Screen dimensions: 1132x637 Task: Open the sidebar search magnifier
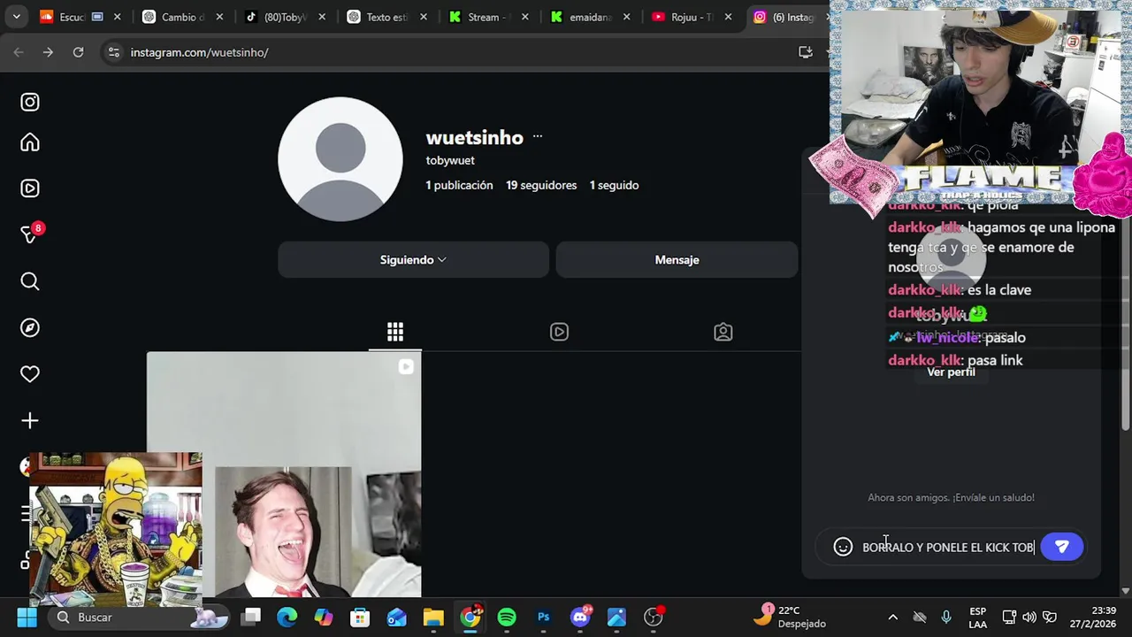(30, 281)
